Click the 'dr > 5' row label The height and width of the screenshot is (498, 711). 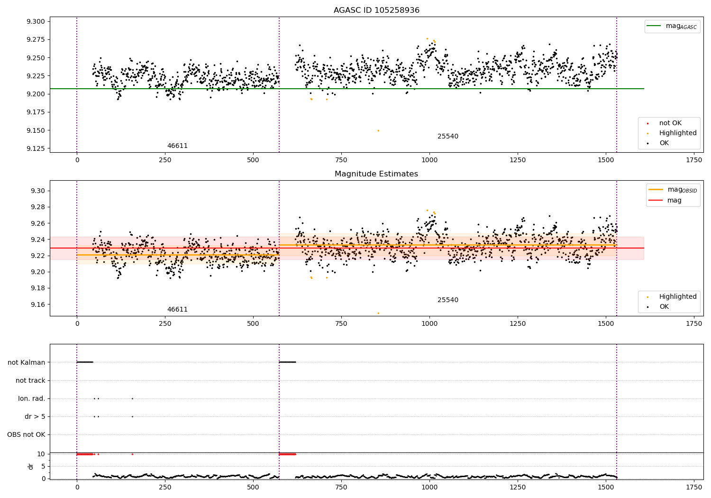35,417
